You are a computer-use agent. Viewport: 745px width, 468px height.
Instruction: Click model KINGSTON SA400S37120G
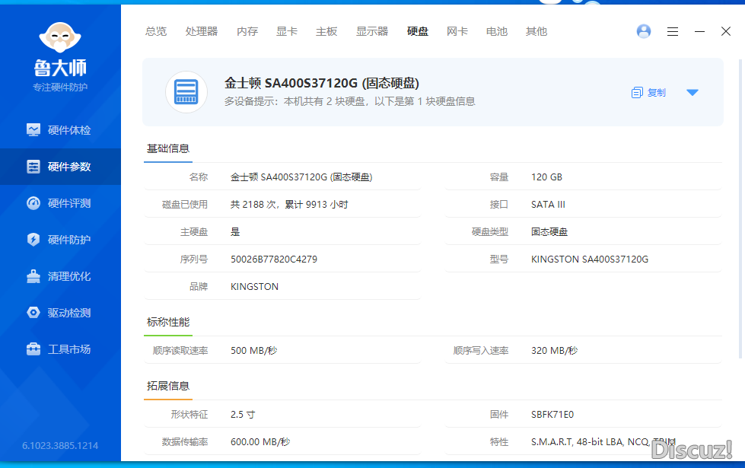click(x=590, y=259)
